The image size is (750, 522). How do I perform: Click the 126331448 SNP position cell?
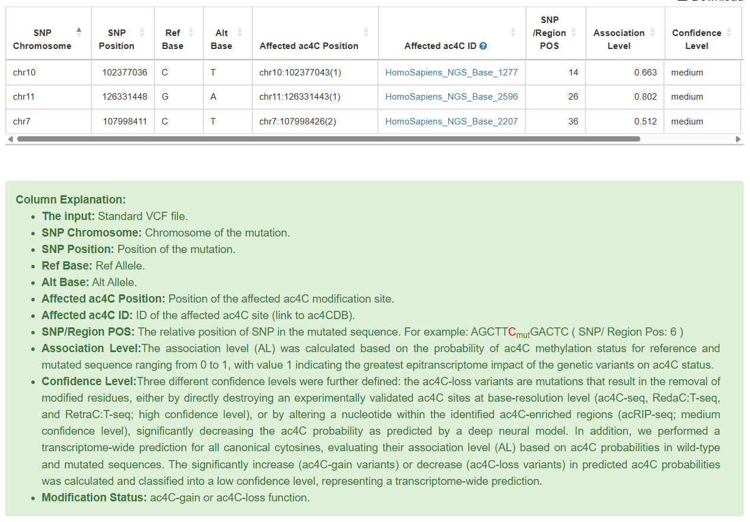pyautogui.click(x=124, y=97)
